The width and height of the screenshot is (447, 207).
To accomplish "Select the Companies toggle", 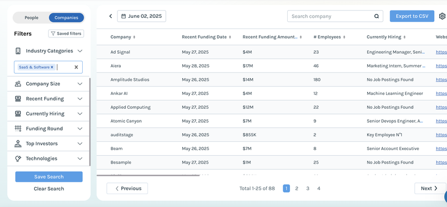I will click(66, 18).
